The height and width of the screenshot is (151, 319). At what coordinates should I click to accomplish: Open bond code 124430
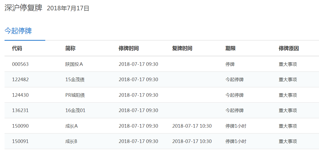20,95
